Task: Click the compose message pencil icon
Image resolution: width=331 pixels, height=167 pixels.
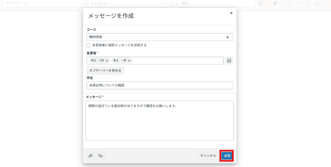Action: [x=275, y=3]
